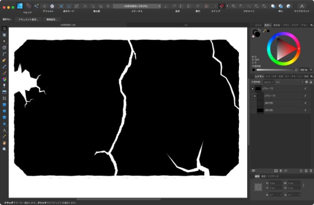Open the レイヤー panel tab

259,76
